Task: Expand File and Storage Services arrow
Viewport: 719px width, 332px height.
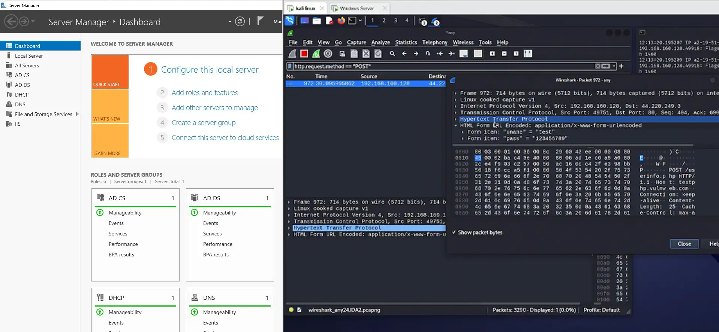Action: coord(77,114)
